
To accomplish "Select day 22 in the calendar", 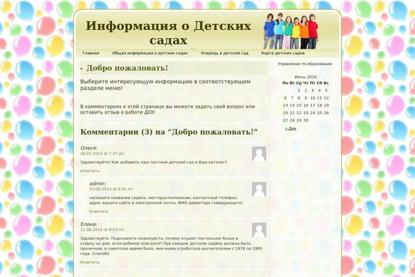I will 299,113.
